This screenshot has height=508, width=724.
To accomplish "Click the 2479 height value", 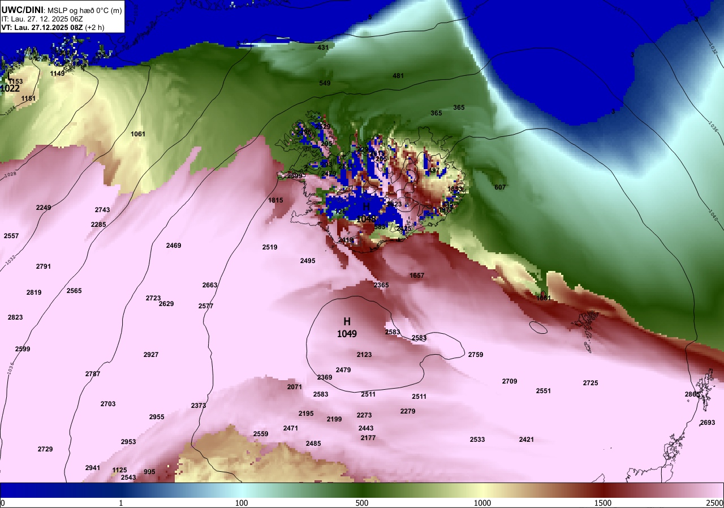I will coord(343,370).
